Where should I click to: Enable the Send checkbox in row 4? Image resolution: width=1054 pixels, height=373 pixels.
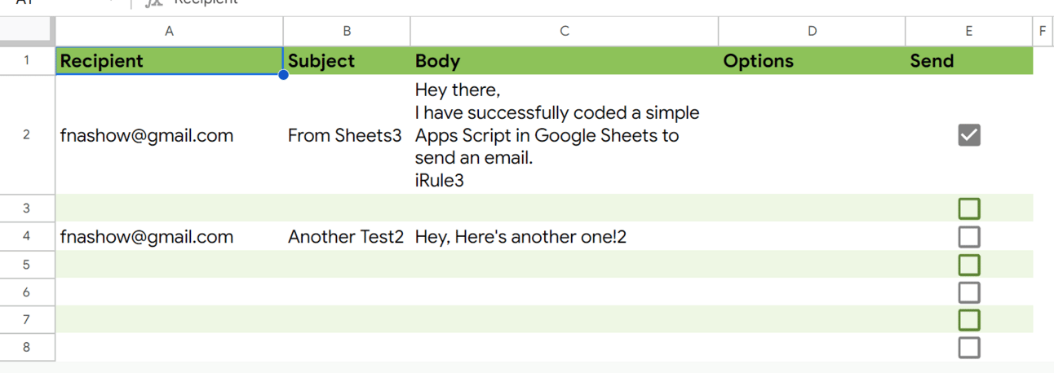pos(968,237)
